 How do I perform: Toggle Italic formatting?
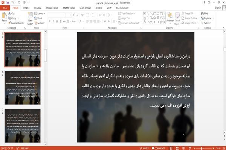53,21
